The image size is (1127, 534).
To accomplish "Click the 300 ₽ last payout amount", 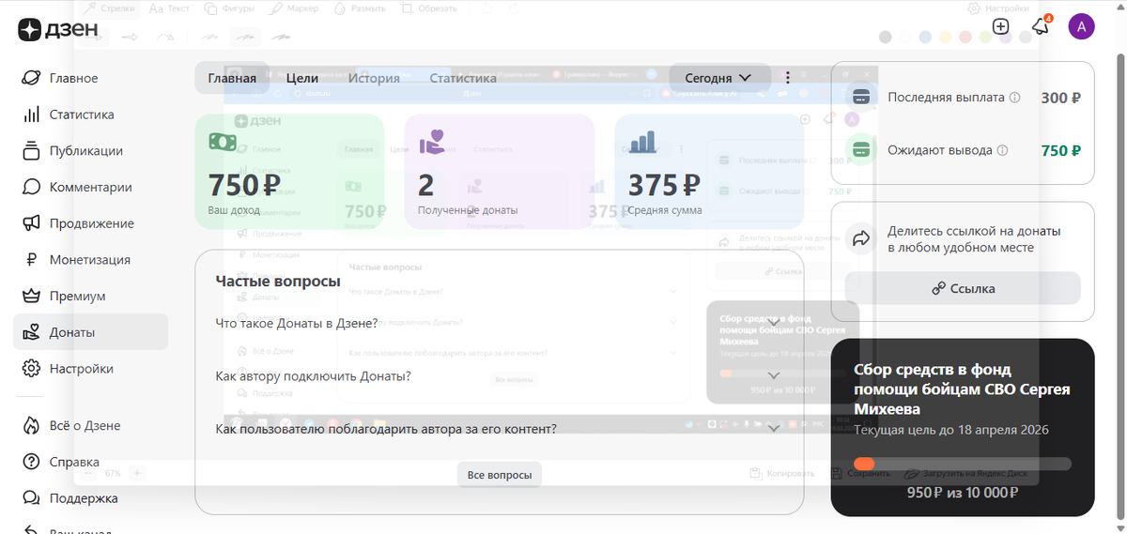I will [x=1061, y=98].
